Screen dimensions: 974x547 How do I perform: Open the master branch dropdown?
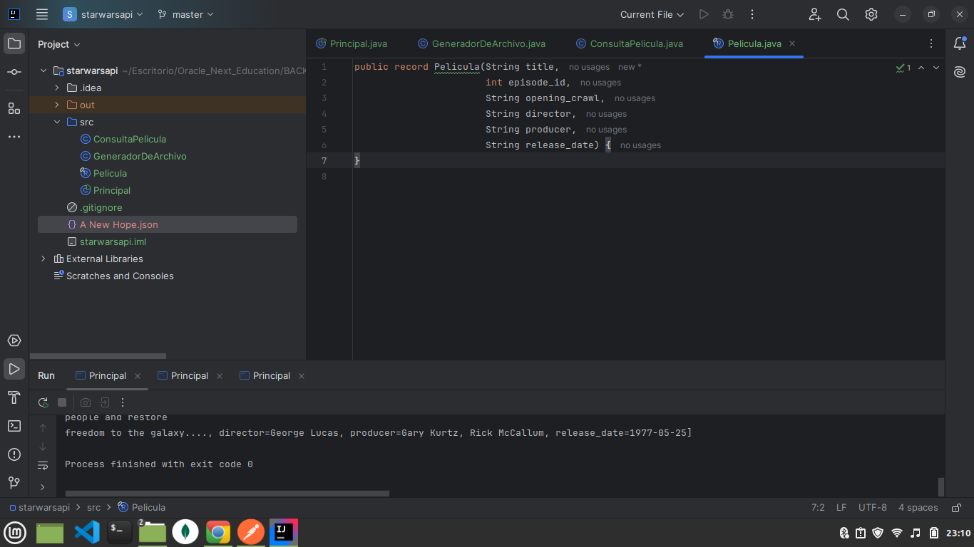pos(185,14)
